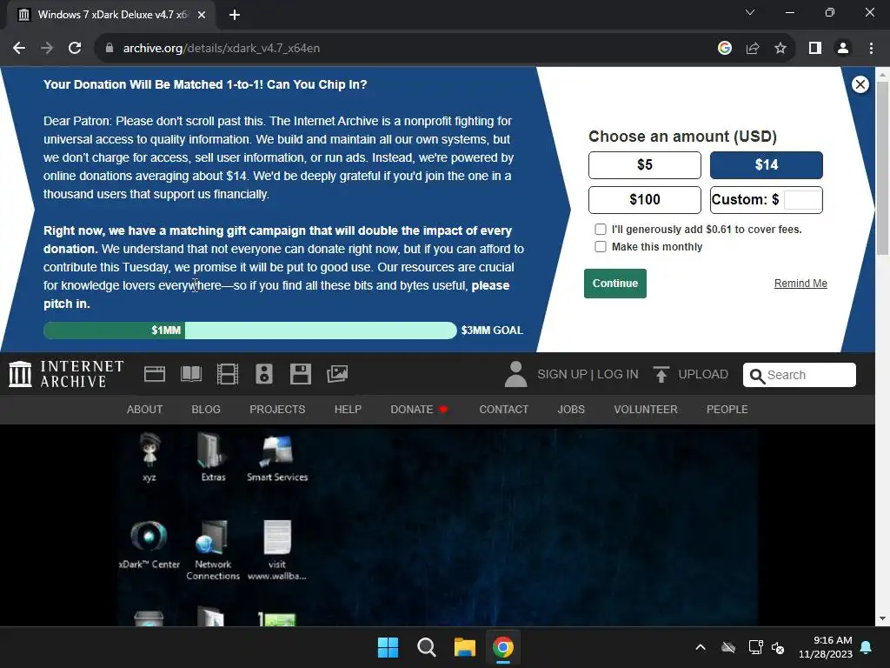Open File Explorer from taskbar
The width and height of the screenshot is (890, 668).
[465, 647]
